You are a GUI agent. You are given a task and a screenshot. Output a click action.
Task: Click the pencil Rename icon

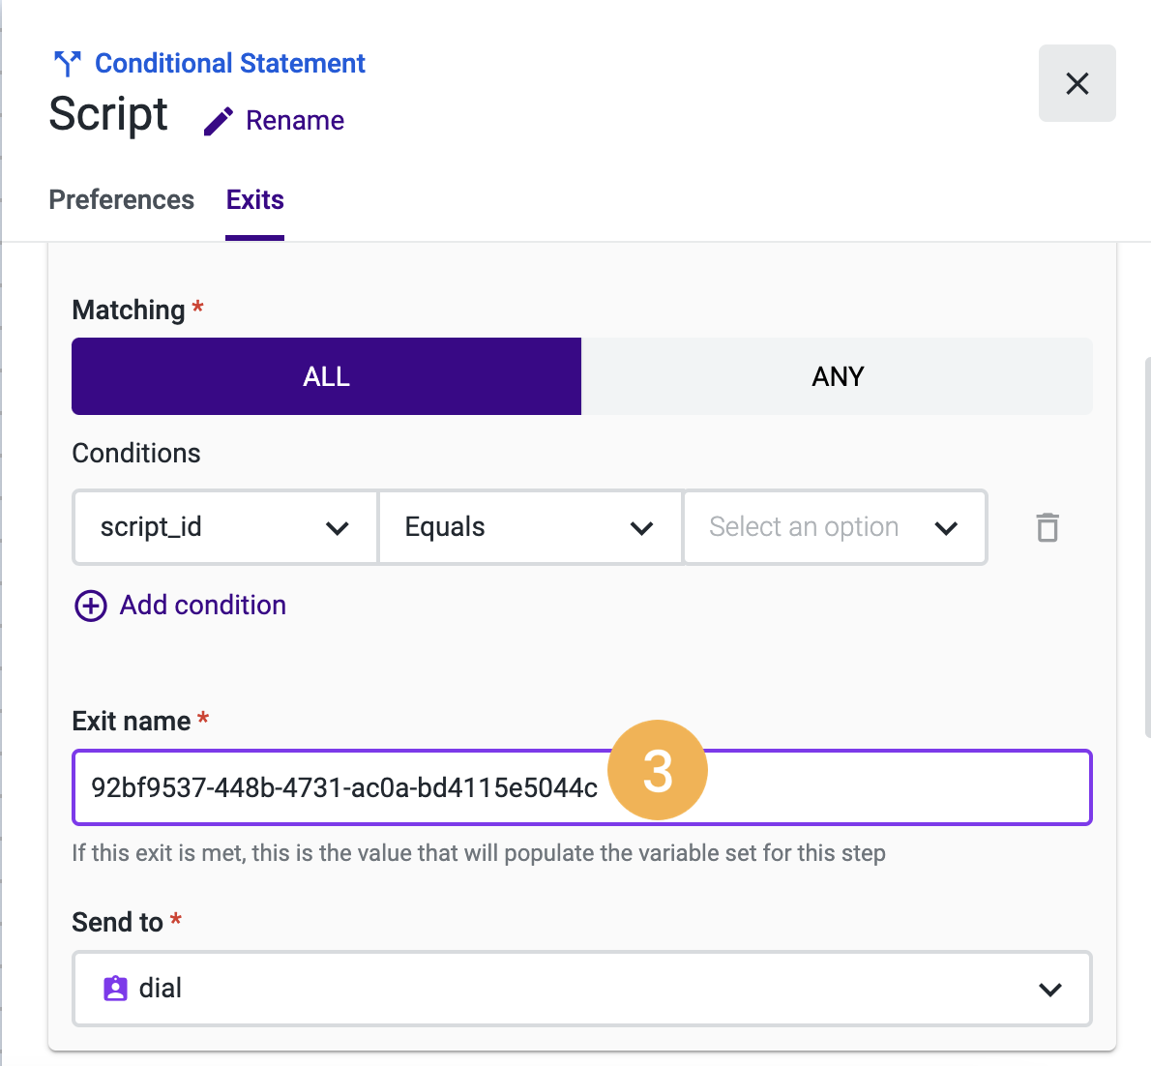[218, 121]
